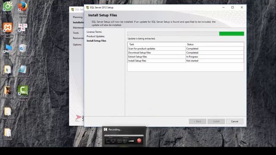Select the 'Install Setup files' task cell
The height and width of the screenshot is (155, 276).
click(157, 61)
